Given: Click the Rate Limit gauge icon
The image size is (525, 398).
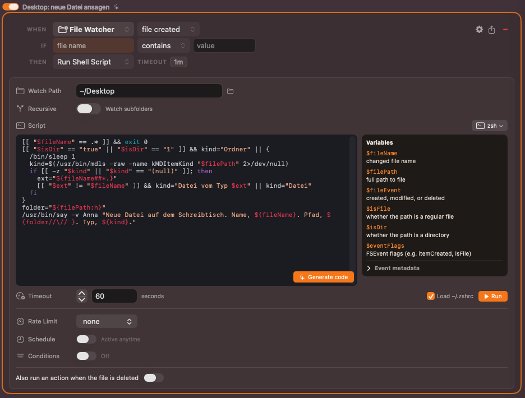Looking at the screenshot, I should click(20, 321).
